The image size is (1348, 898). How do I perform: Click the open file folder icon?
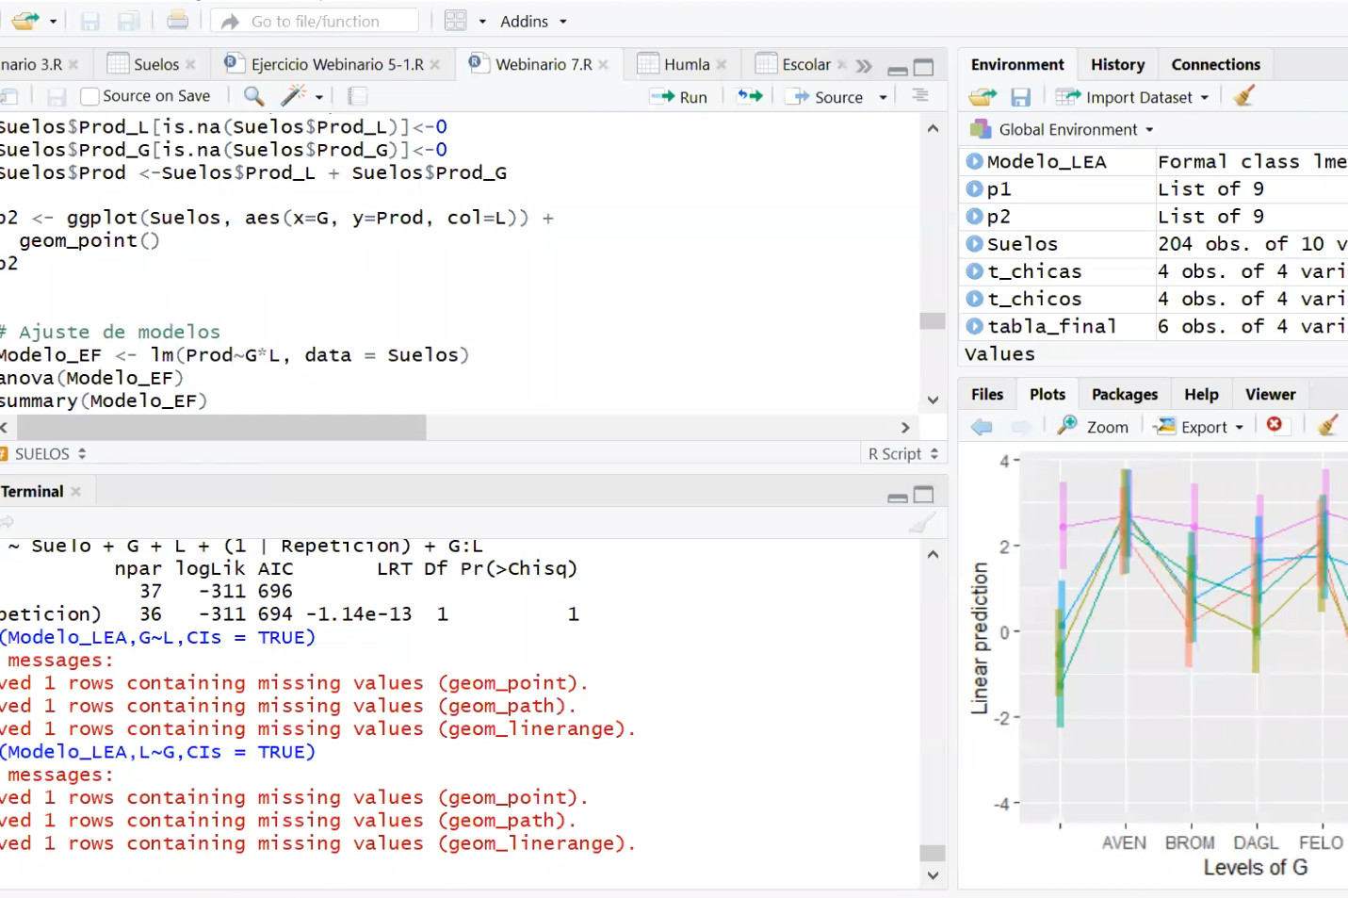tap(25, 20)
